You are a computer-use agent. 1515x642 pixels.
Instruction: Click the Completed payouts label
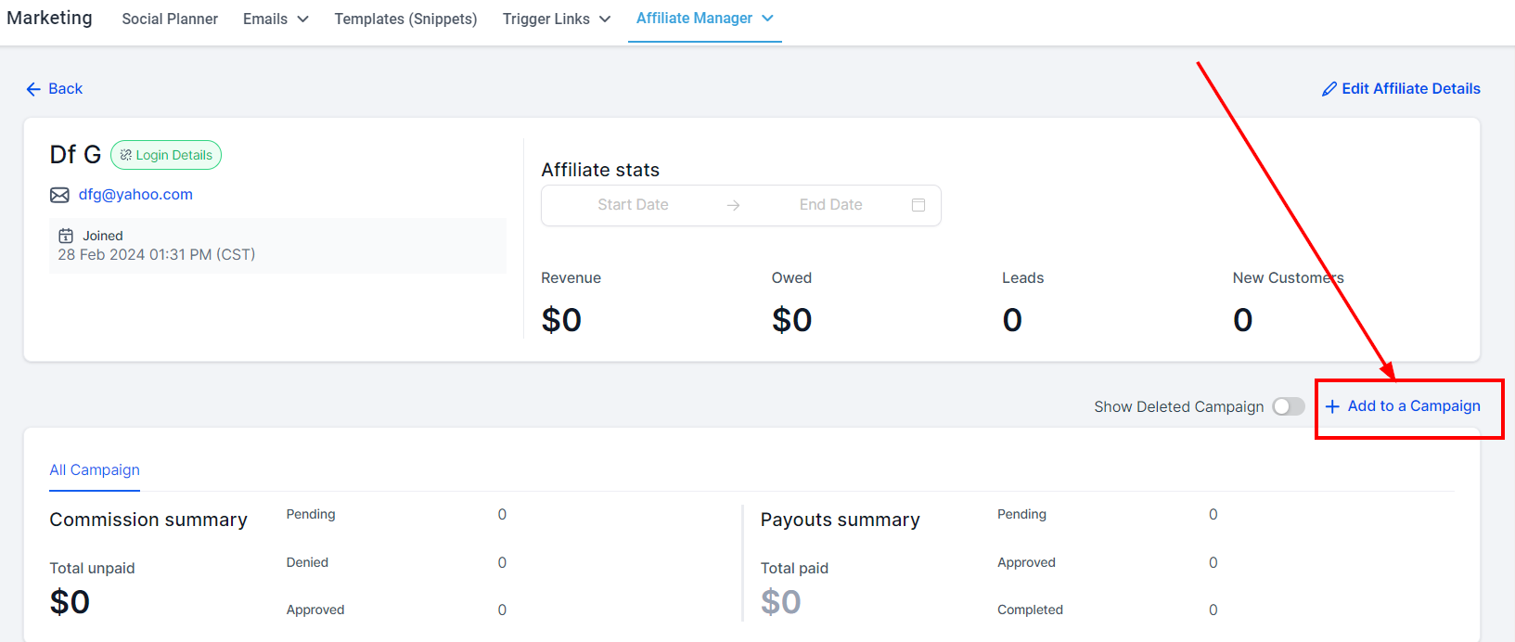(1030, 610)
